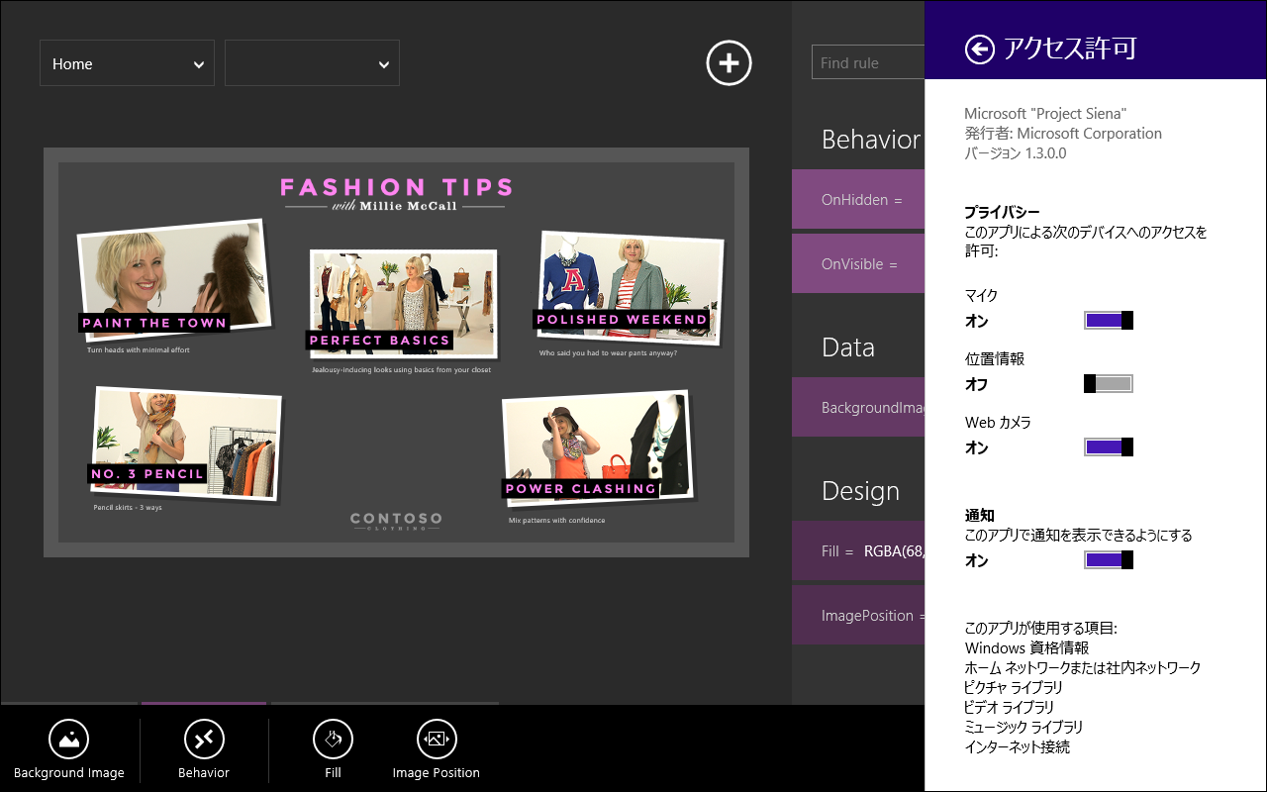This screenshot has width=1267, height=792.
Task: Enable the 位置情報 permission
Action: pos(1108,383)
